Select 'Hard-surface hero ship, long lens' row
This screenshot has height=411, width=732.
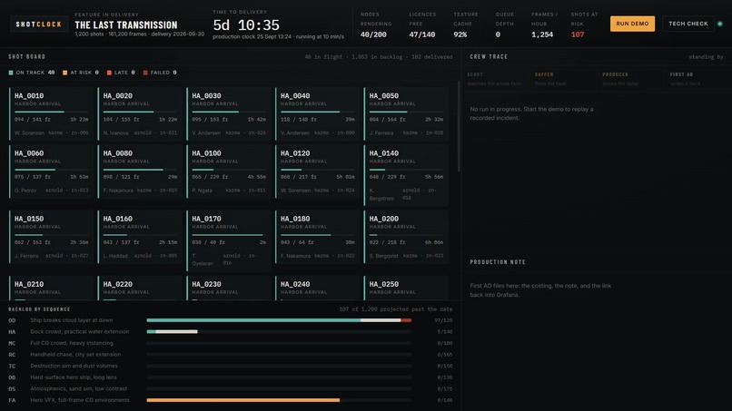point(230,377)
